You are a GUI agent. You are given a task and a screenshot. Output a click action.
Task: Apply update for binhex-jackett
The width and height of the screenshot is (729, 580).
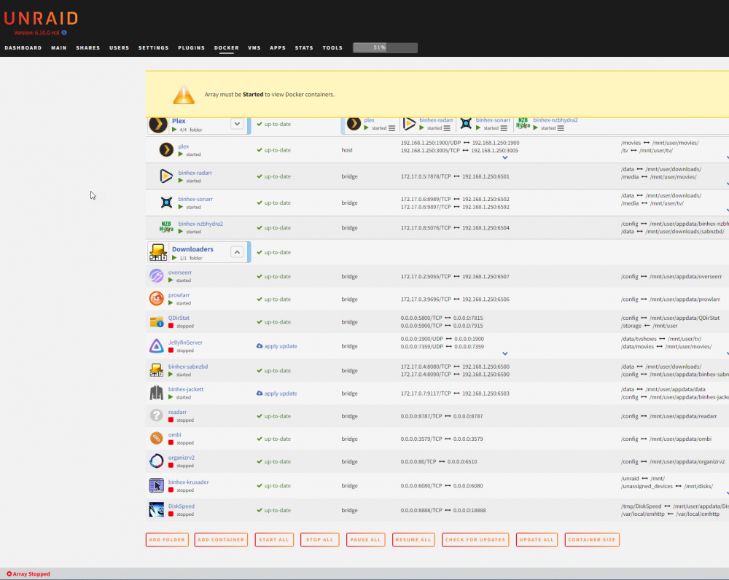[x=276, y=393]
